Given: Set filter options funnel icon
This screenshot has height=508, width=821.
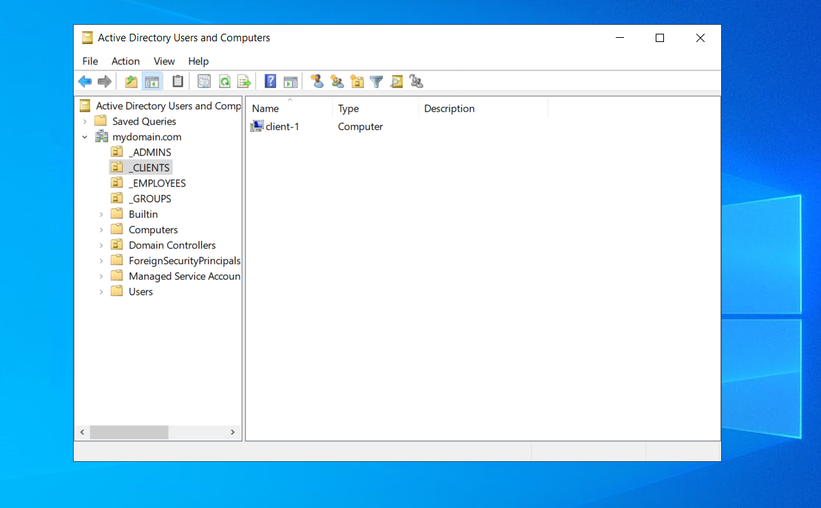Looking at the screenshot, I should pos(377,82).
